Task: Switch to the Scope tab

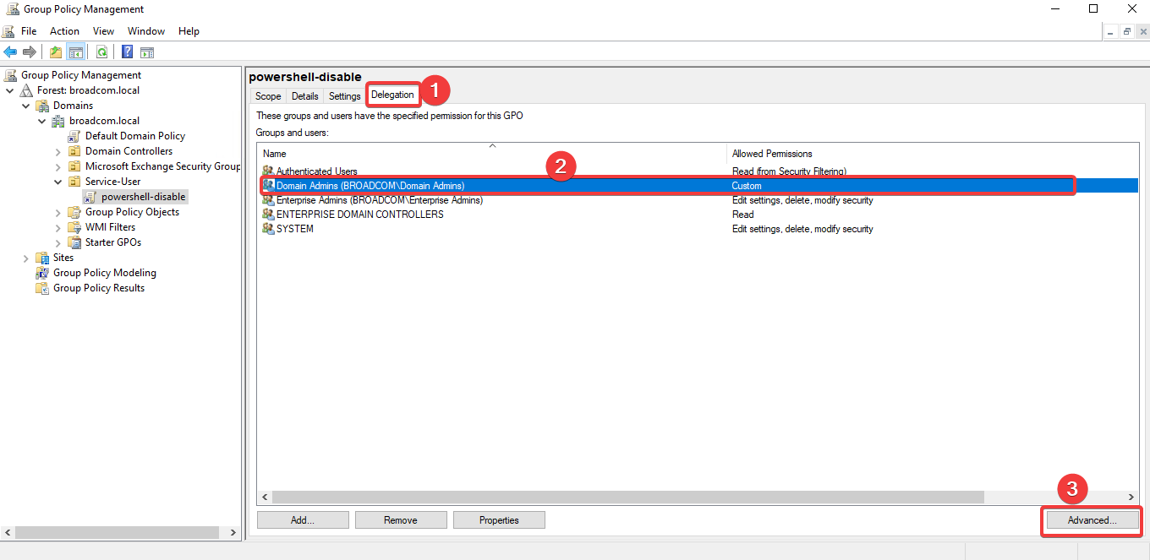Action: 268,96
